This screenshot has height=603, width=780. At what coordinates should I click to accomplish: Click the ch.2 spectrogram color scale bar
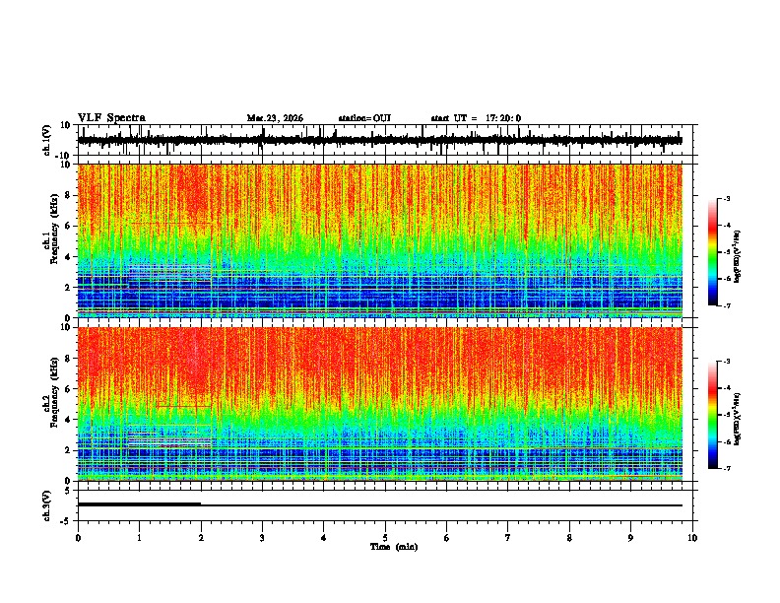click(x=713, y=415)
